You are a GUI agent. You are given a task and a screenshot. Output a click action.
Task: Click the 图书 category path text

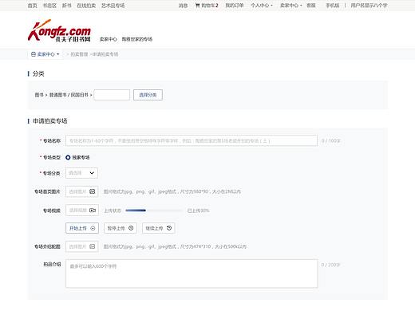point(39,95)
